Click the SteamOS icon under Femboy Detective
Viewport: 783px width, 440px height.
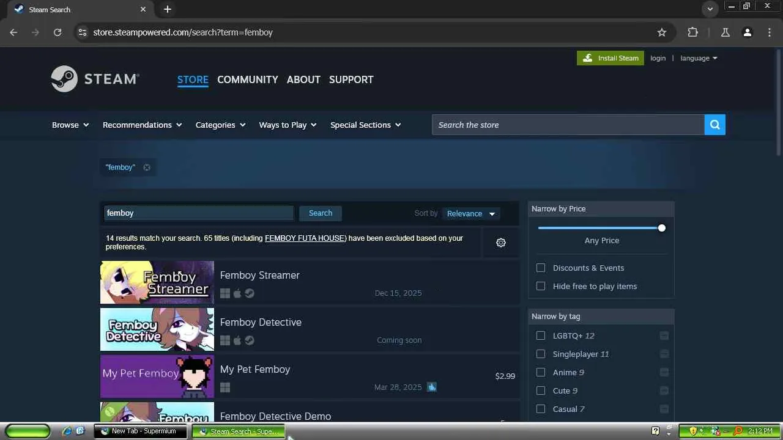[x=250, y=340]
